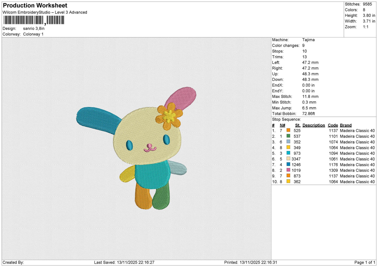Click the 'Brand' column header
The image size is (378, 267).
346,125
